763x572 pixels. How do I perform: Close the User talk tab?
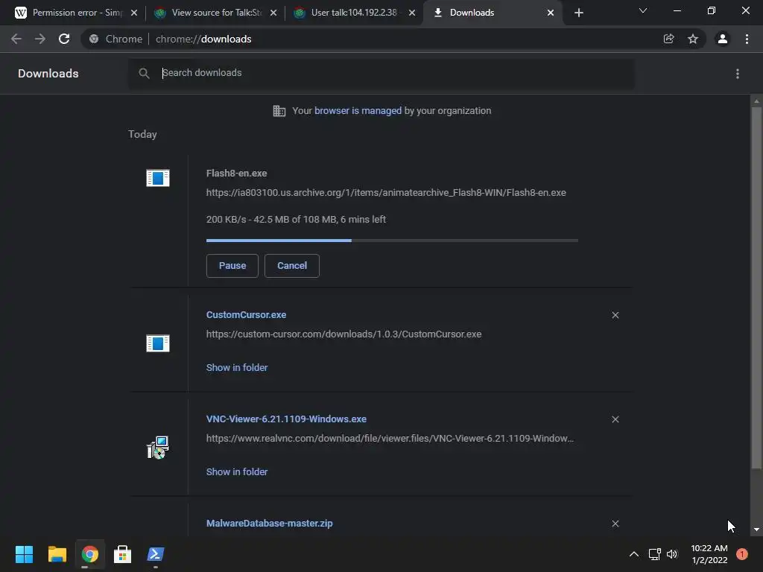coord(412,13)
